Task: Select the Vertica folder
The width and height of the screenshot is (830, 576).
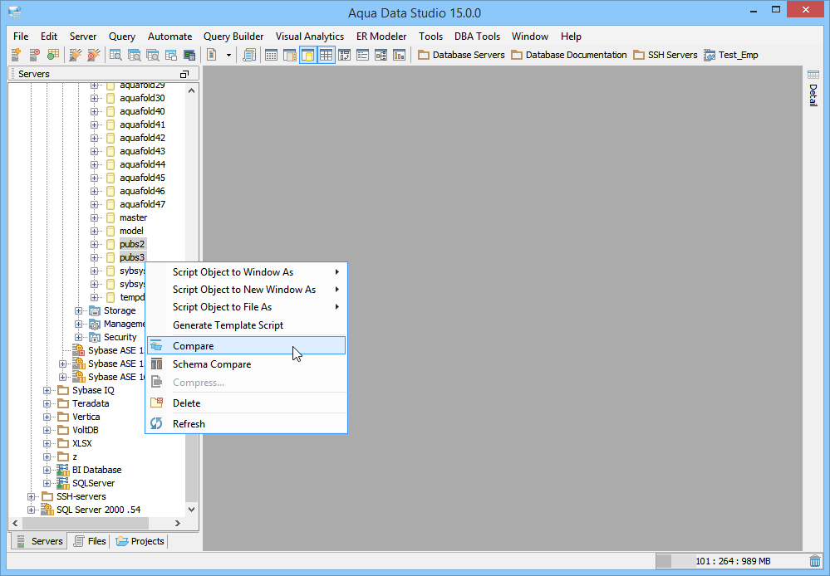Action: (x=86, y=417)
